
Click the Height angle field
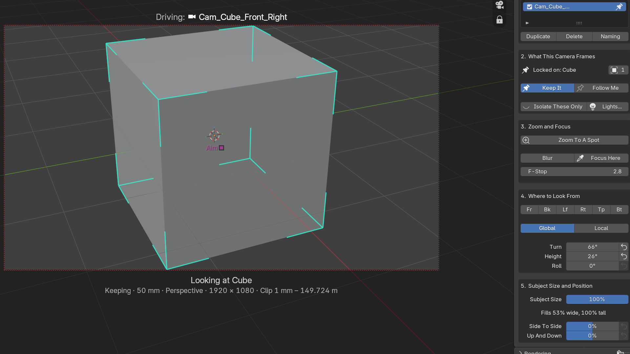point(593,256)
